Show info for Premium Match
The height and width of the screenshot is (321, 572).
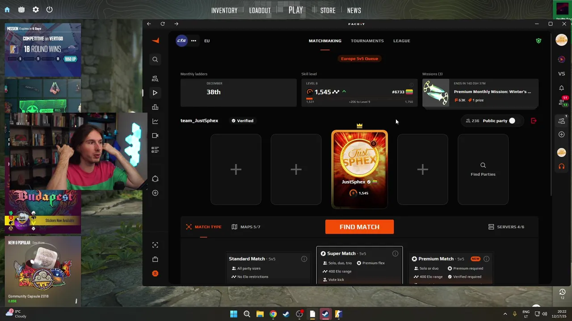pos(486,259)
